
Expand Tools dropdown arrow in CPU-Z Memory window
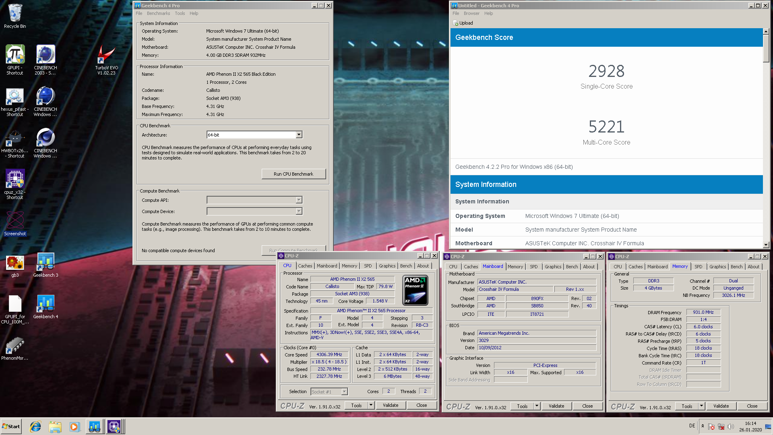tap(701, 406)
